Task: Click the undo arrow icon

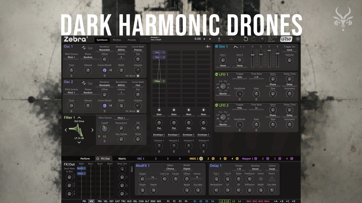Action: [x=246, y=39]
